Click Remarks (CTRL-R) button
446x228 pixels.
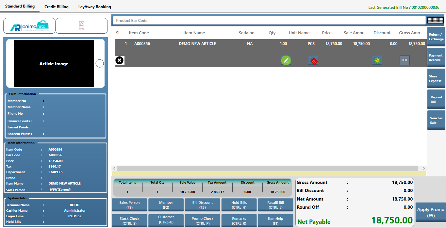tap(239, 221)
